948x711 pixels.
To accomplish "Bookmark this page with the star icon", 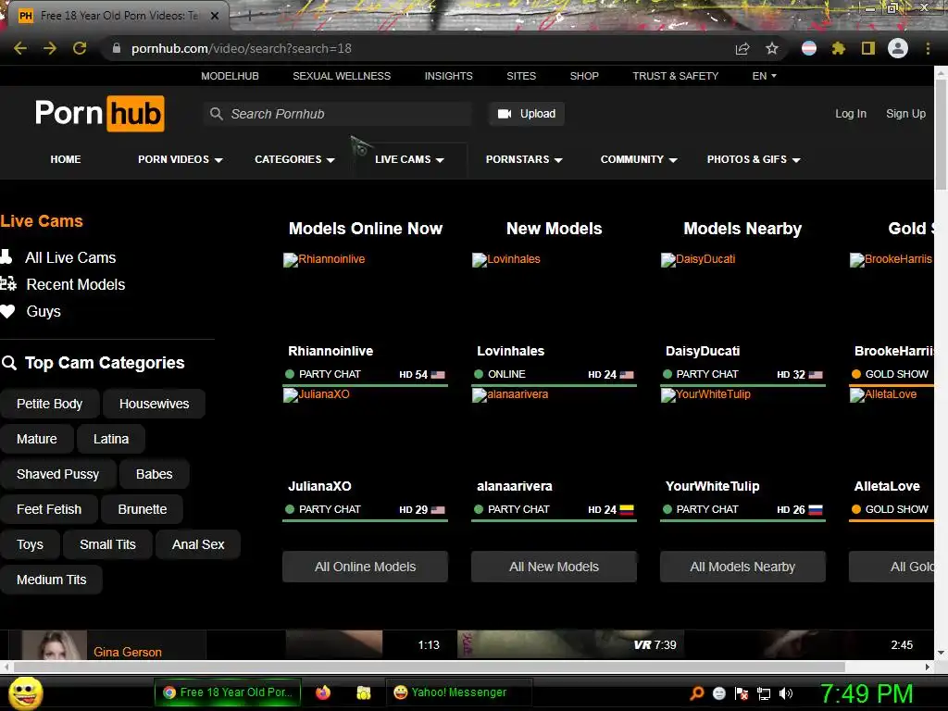I will [772, 48].
